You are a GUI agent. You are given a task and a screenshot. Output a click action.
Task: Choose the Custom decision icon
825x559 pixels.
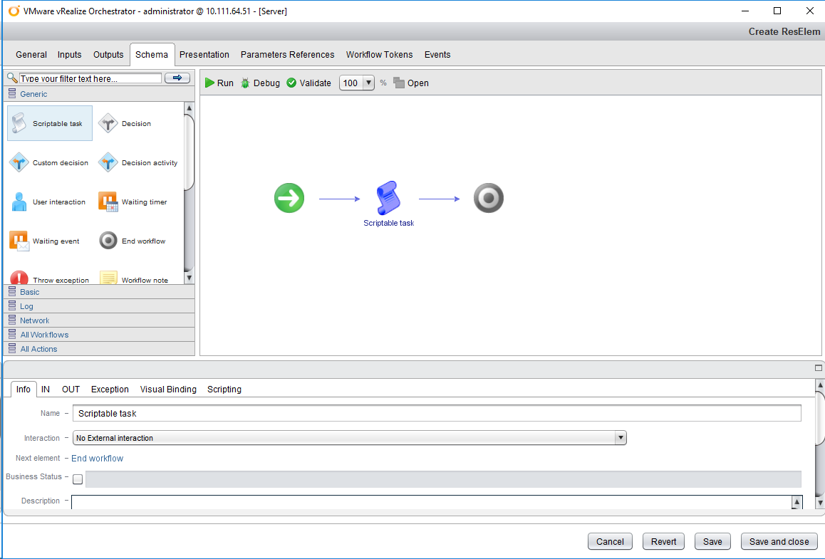pos(19,162)
